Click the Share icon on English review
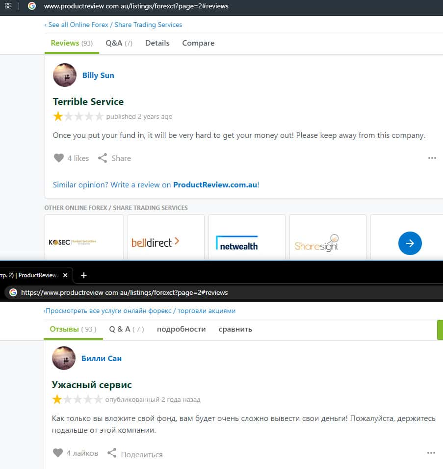 103,158
